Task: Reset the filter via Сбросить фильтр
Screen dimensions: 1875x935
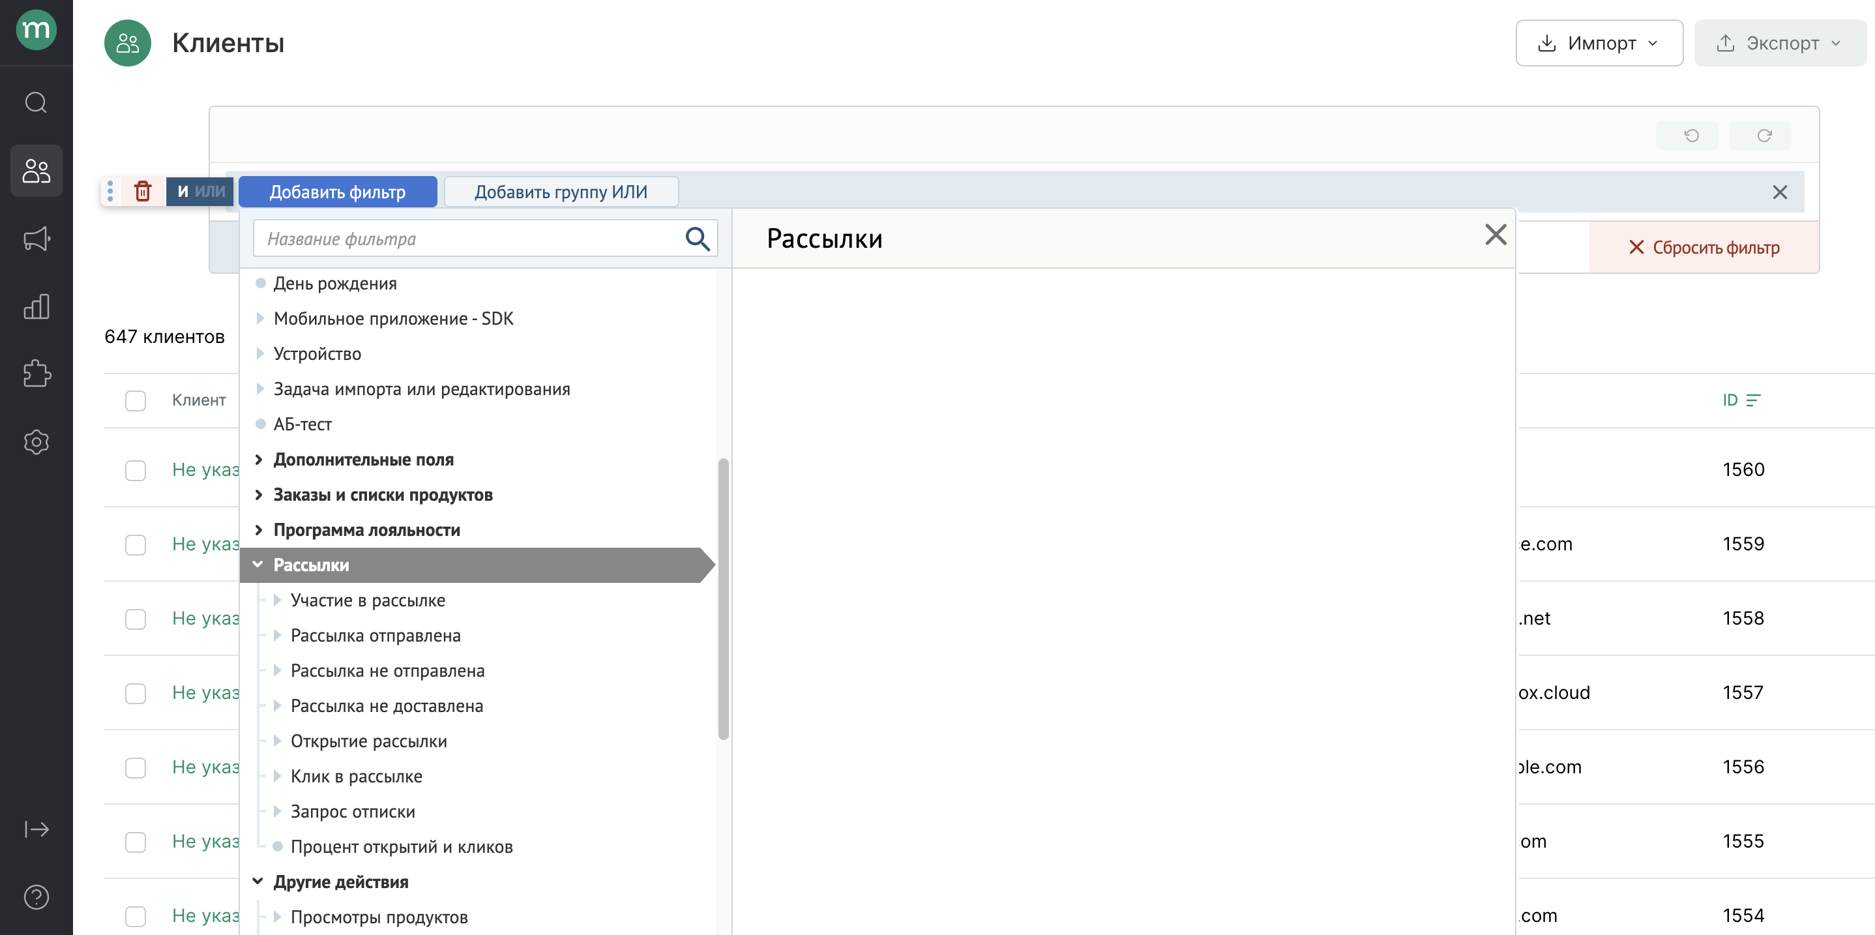Action: coord(1704,248)
